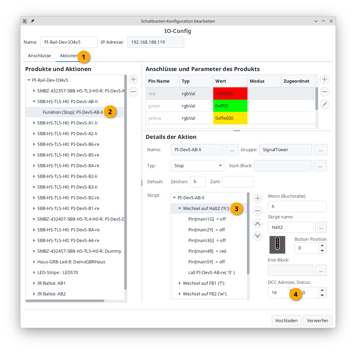
Task: Add a new product with the plus icon beside the products tree
Action: click(x=133, y=79)
